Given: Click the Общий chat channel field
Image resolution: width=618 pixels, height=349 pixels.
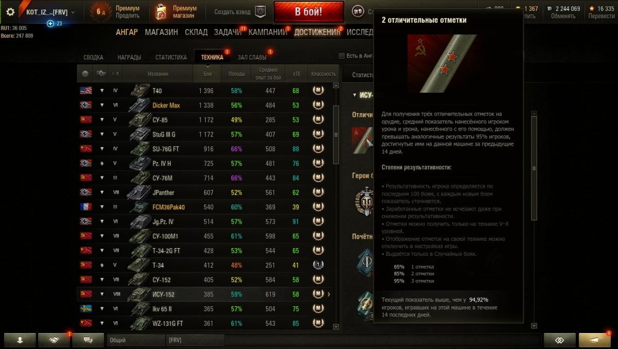Looking at the screenshot, I should pyautogui.click(x=136, y=340).
